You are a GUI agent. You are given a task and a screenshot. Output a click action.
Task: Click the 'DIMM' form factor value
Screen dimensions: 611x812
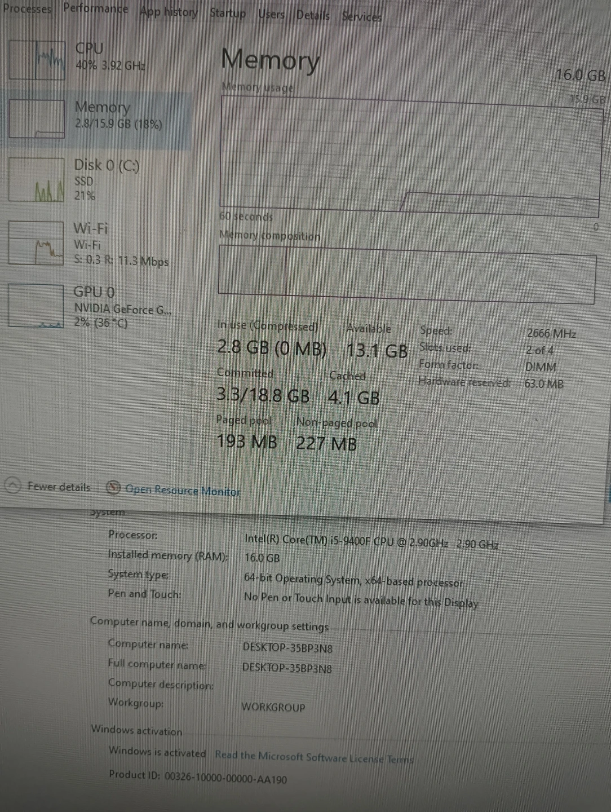541,367
